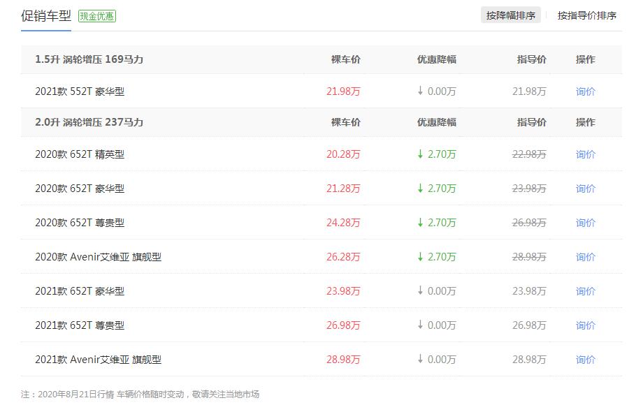Click the red price 20.28万
Image resolution: width=636 pixels, height=405 pixels.
click(x=343, y=154)
